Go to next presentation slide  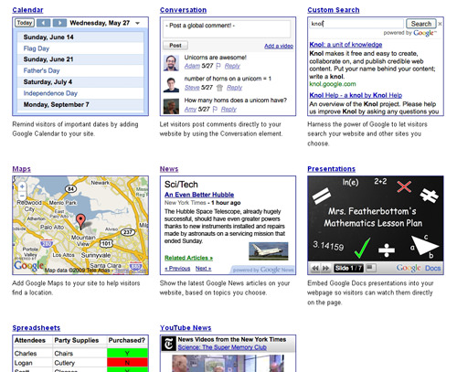(x=325, y=269)
